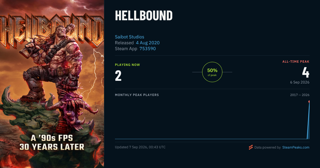The image size is (320, 168).
Task: Click the Monthly Peak Players label
Action: pyautogui.click(x=137, y=95)
